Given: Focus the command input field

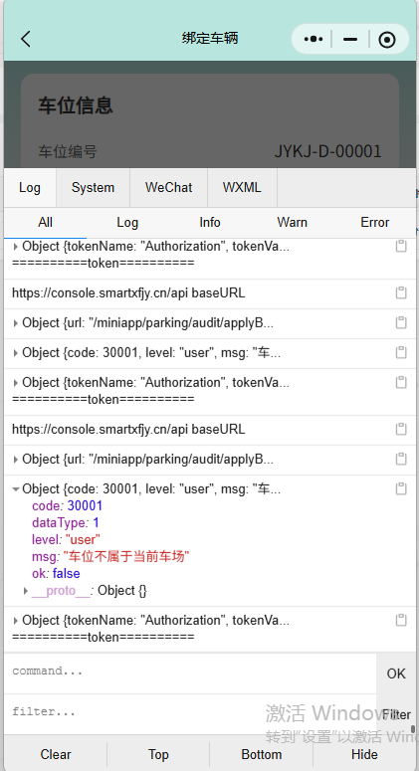Looking at the screenshot, I should (190, 674).
